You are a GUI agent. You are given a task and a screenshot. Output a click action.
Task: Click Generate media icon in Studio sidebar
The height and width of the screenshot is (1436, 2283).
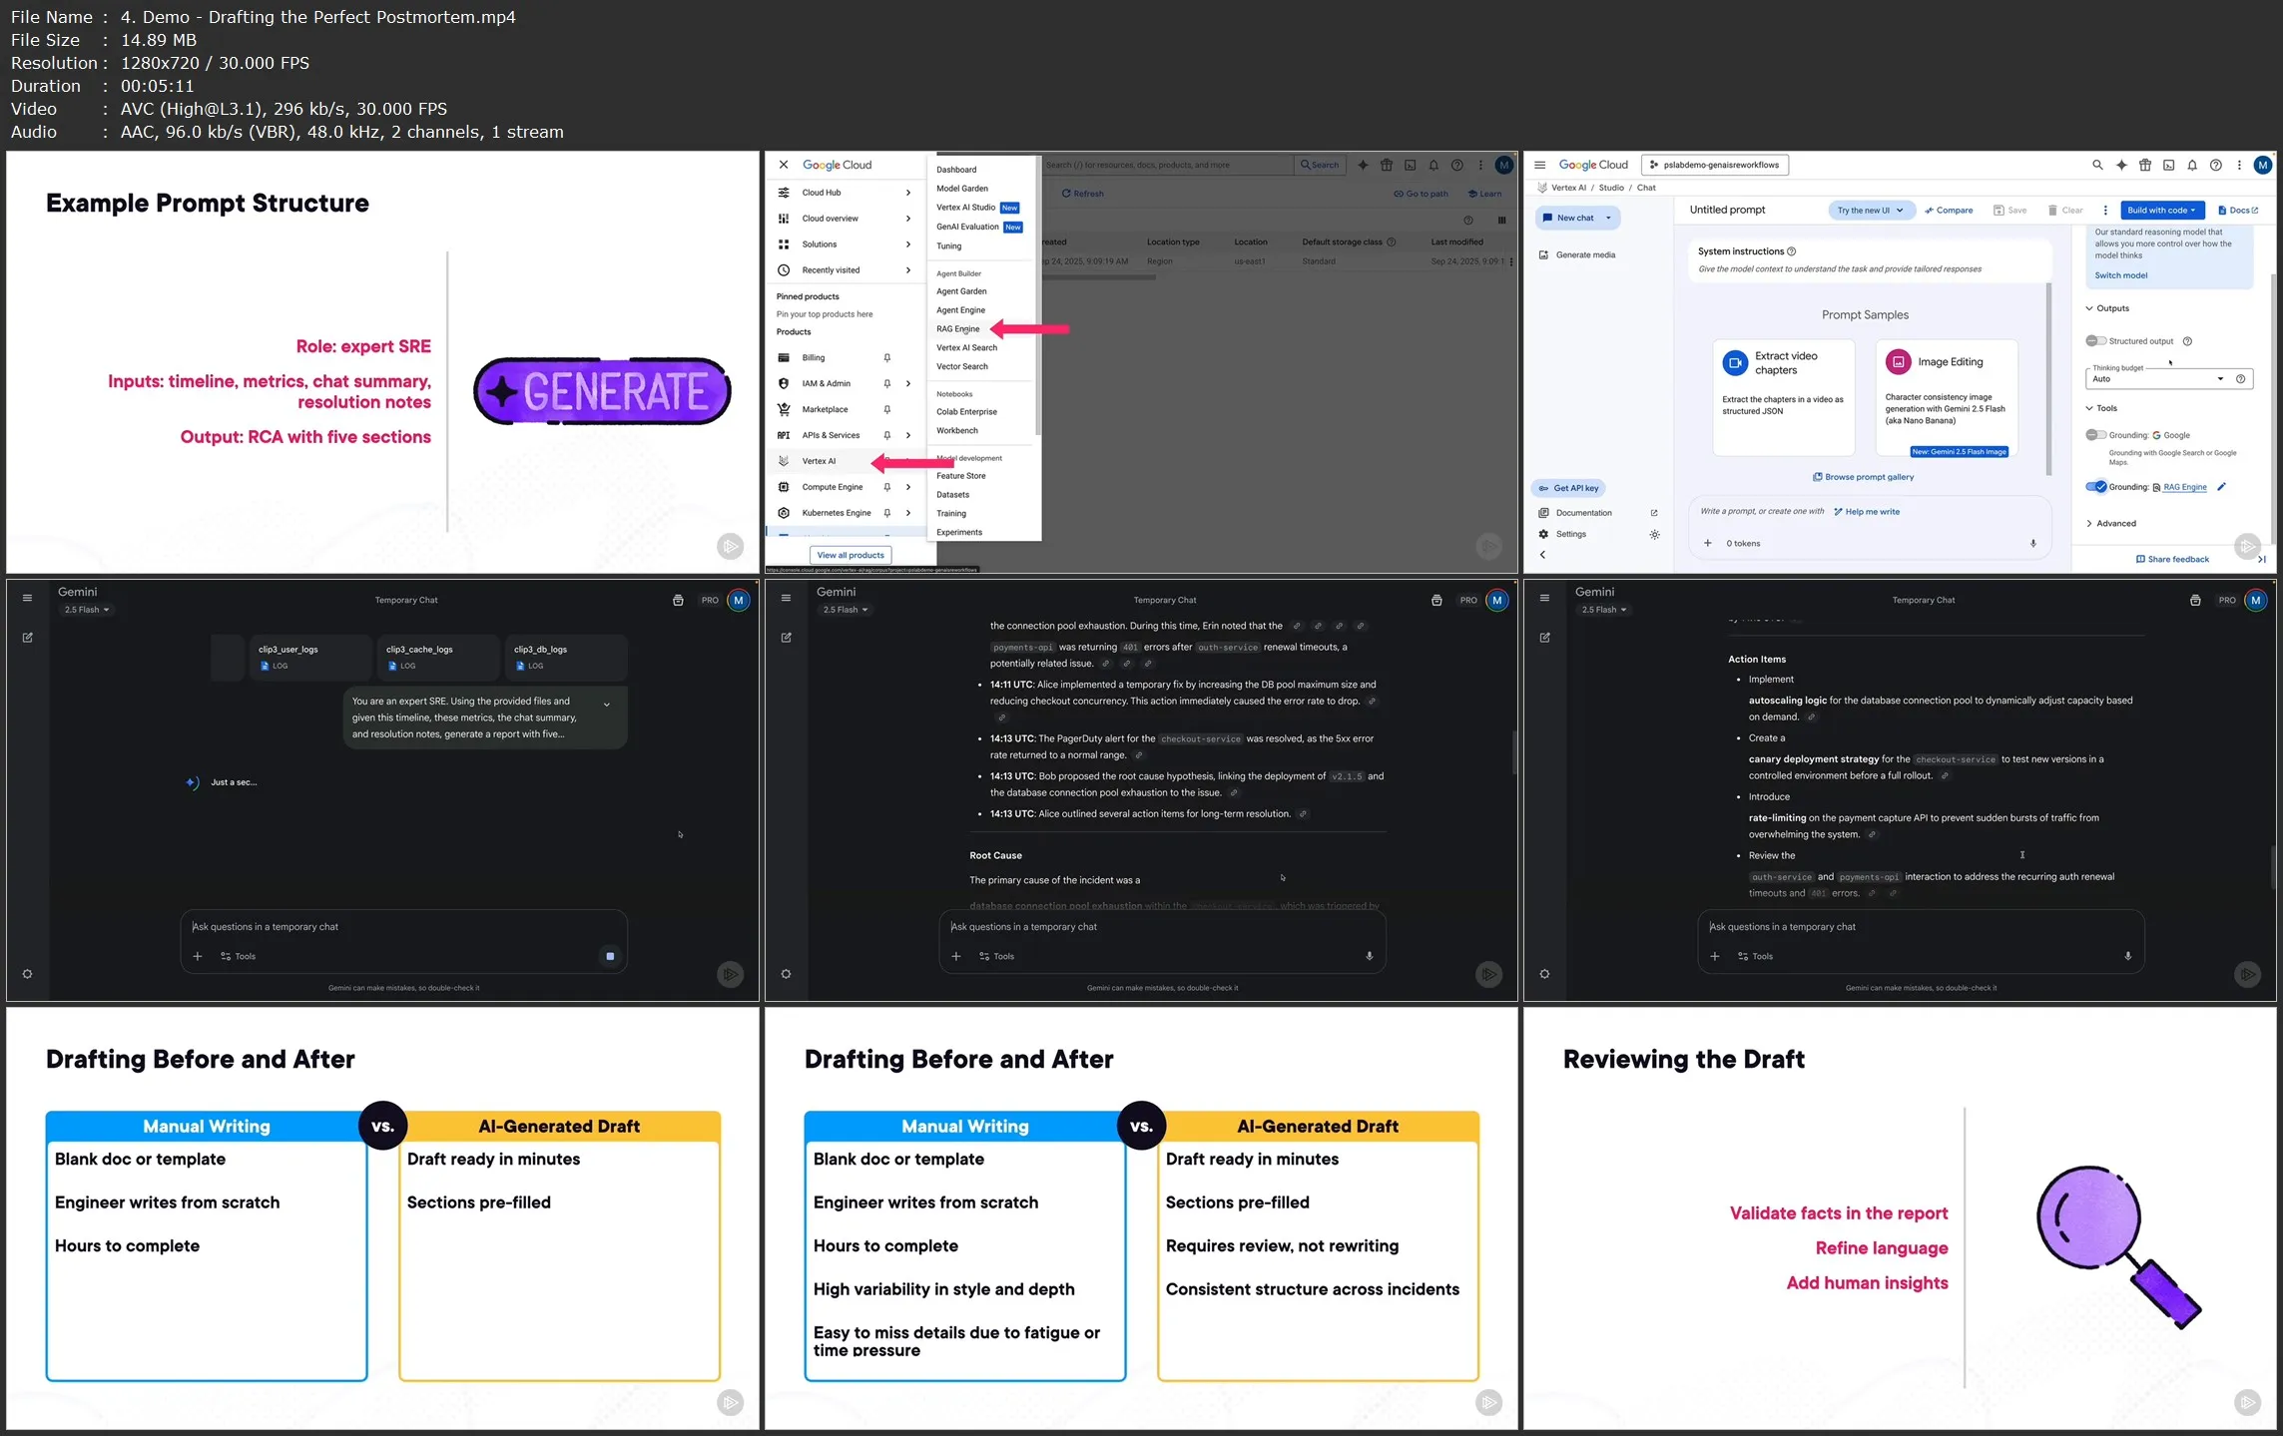(1543, 254)
